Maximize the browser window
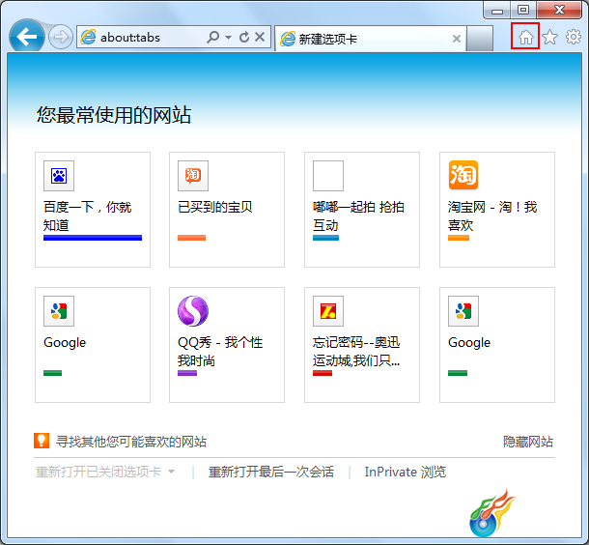589x545 pixels. pos(523,11)
